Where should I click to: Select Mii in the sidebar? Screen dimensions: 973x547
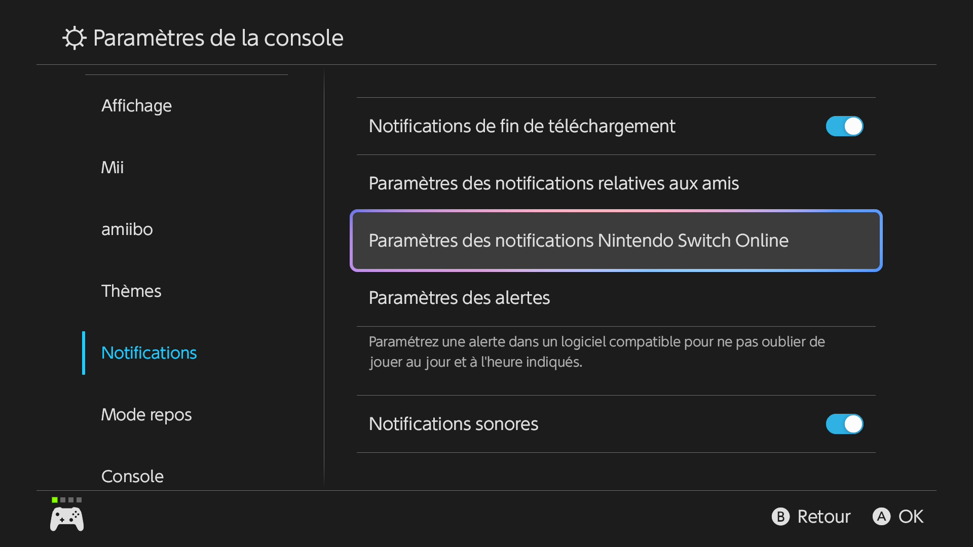tap(113, 168)
